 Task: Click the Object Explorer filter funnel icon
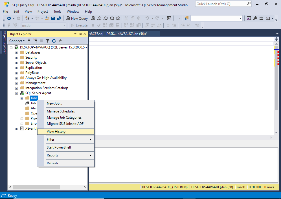pos(48,41)
